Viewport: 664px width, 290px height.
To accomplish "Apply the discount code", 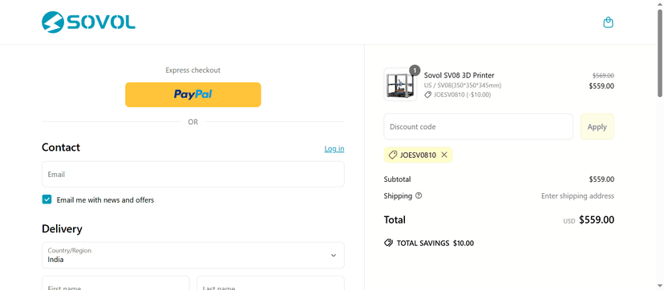I will 597,127.
